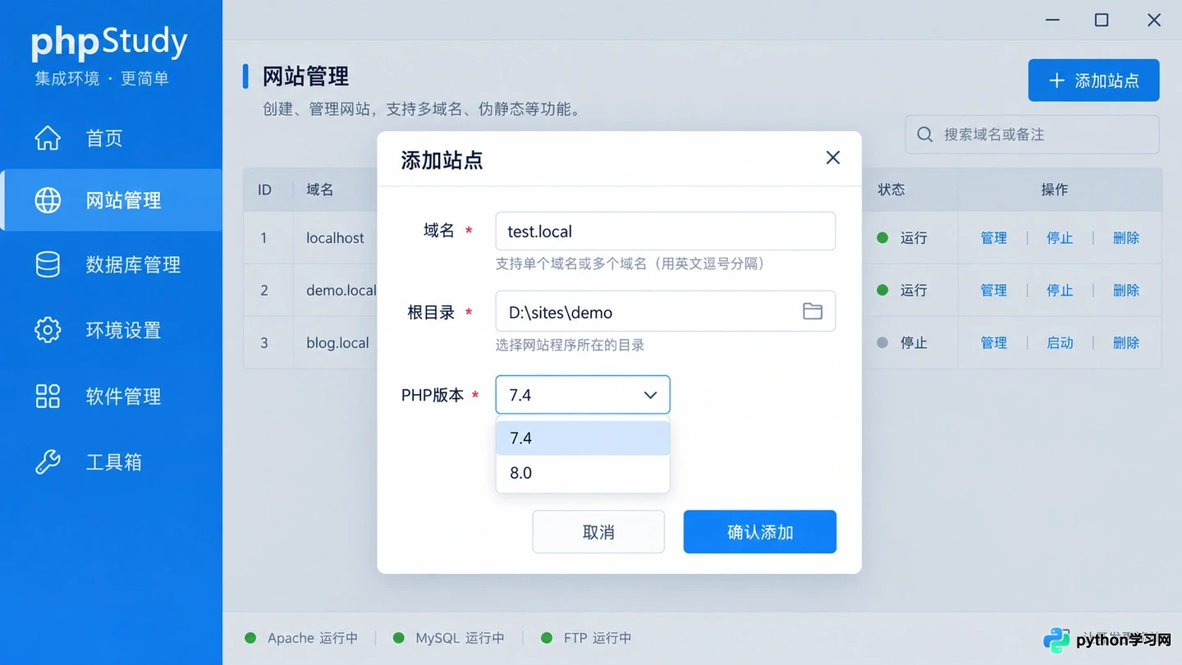Click the 根目录 path input field
The height and width of the screenshot is (665, 1182).
coord(666,312)
